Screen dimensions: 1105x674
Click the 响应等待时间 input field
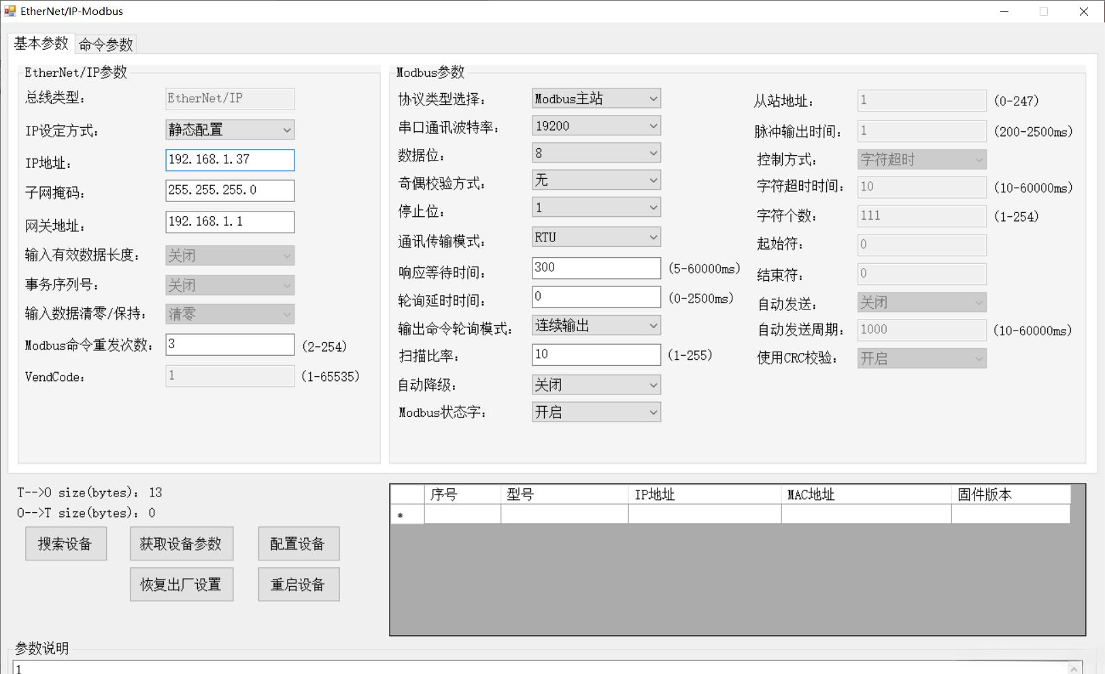click(596, 268)
